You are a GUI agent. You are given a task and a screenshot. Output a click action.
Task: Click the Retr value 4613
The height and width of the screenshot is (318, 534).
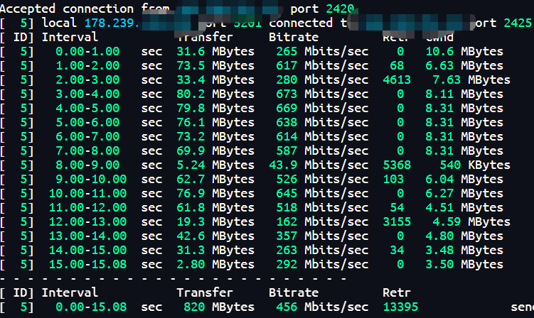click(x=397, y=80)
